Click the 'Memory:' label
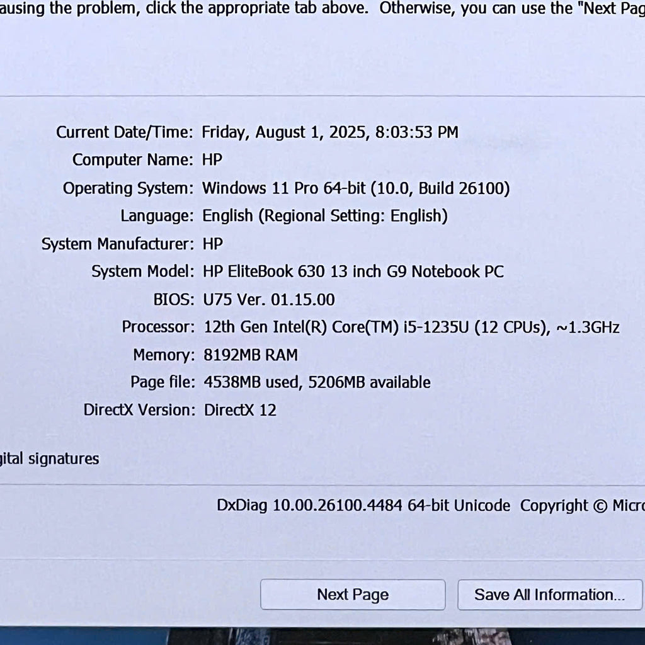Image resolution: width=645 pixels, height=645 pixels. (164, 355)
